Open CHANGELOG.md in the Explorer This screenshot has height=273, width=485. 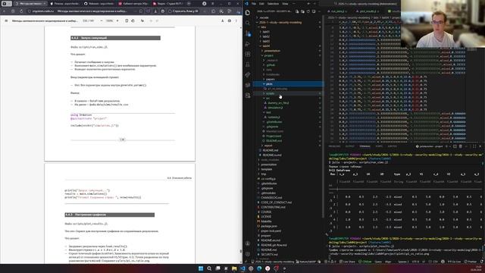271,197
